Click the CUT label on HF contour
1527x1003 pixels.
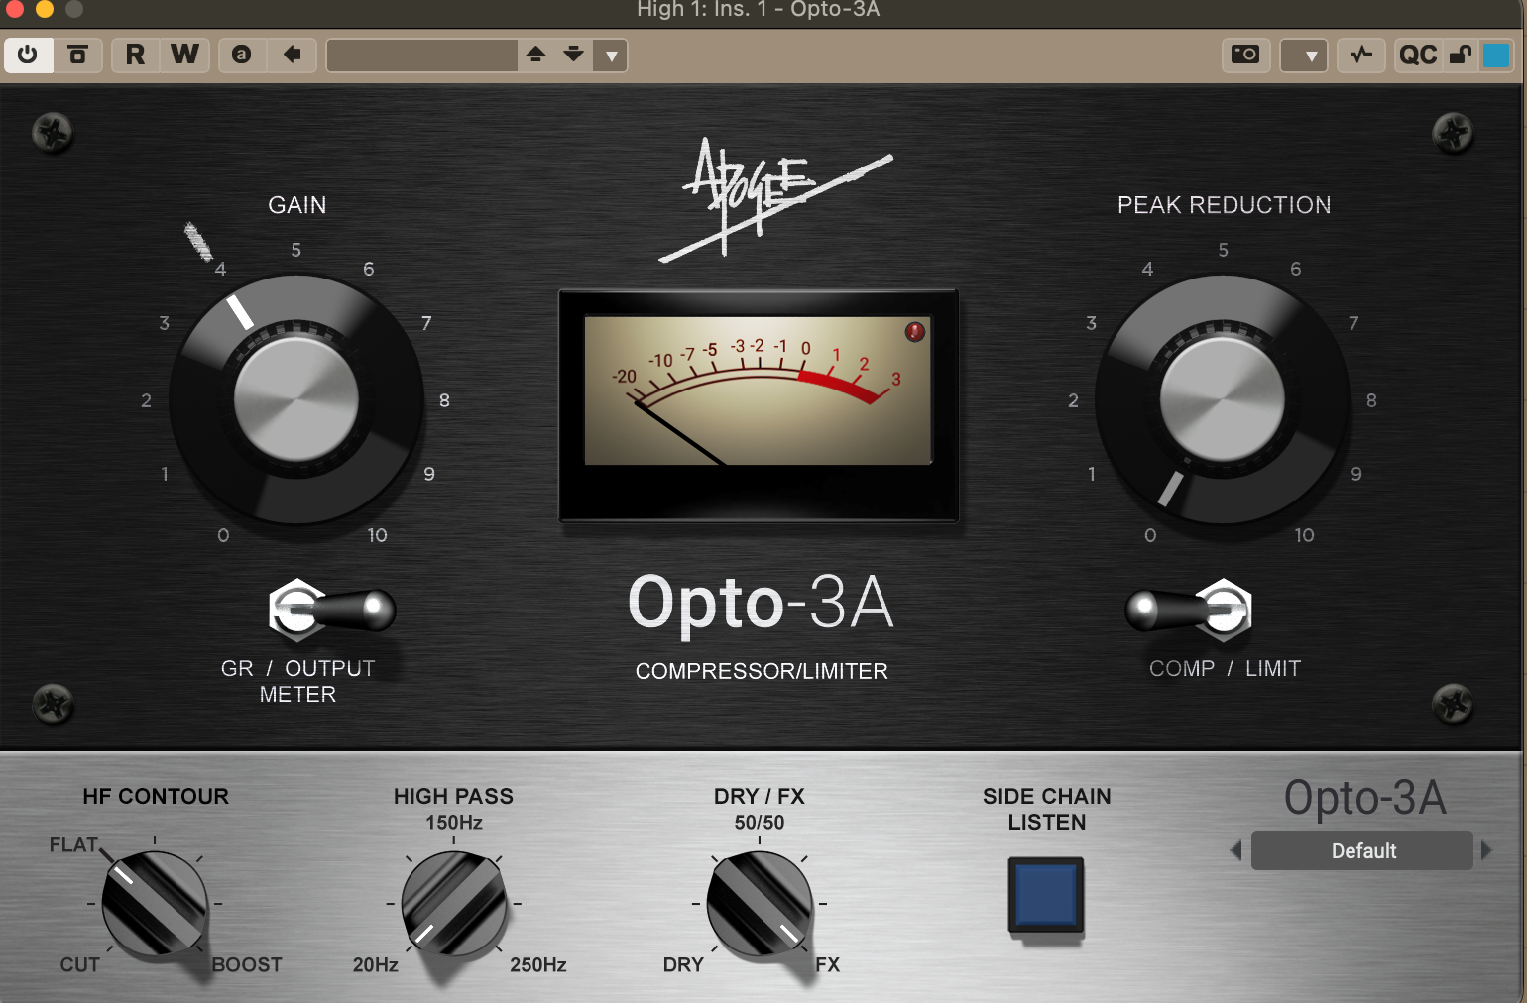(80, 964)
